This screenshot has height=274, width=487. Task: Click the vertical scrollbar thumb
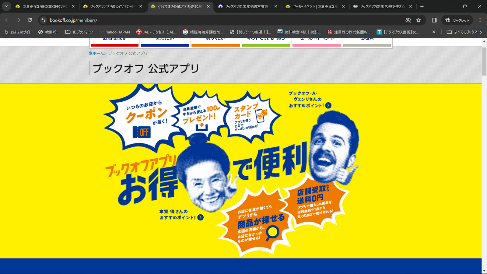pos(484,61)
